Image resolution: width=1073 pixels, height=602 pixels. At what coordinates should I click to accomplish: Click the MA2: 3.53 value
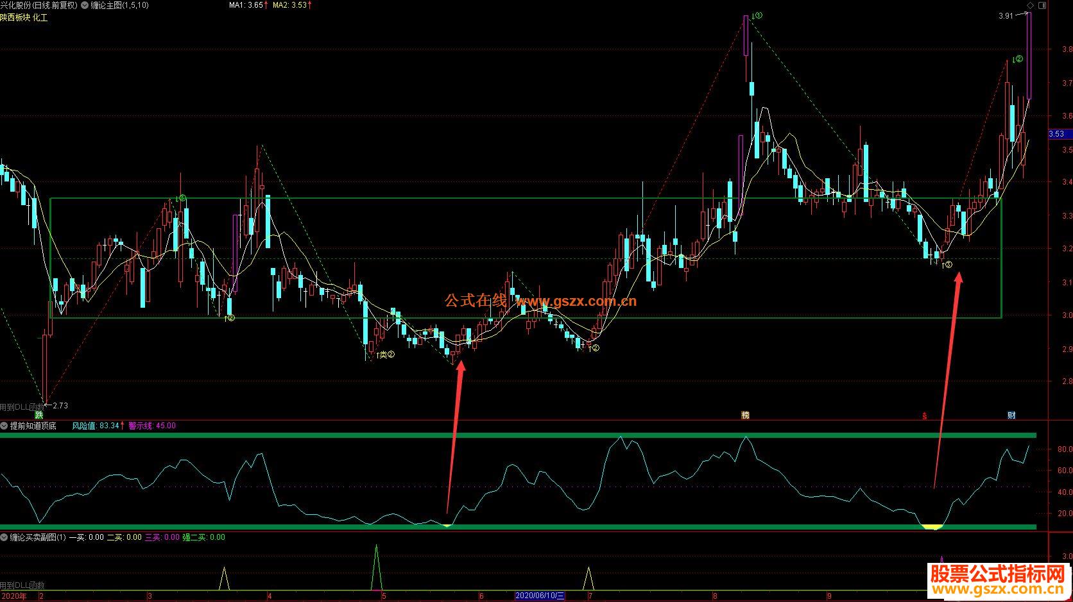289,5
